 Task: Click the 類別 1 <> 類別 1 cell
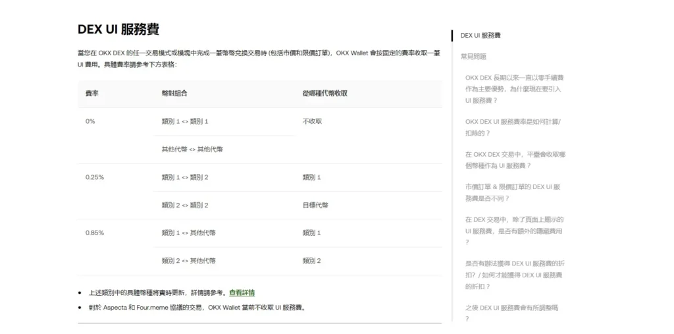coord(185,121)
